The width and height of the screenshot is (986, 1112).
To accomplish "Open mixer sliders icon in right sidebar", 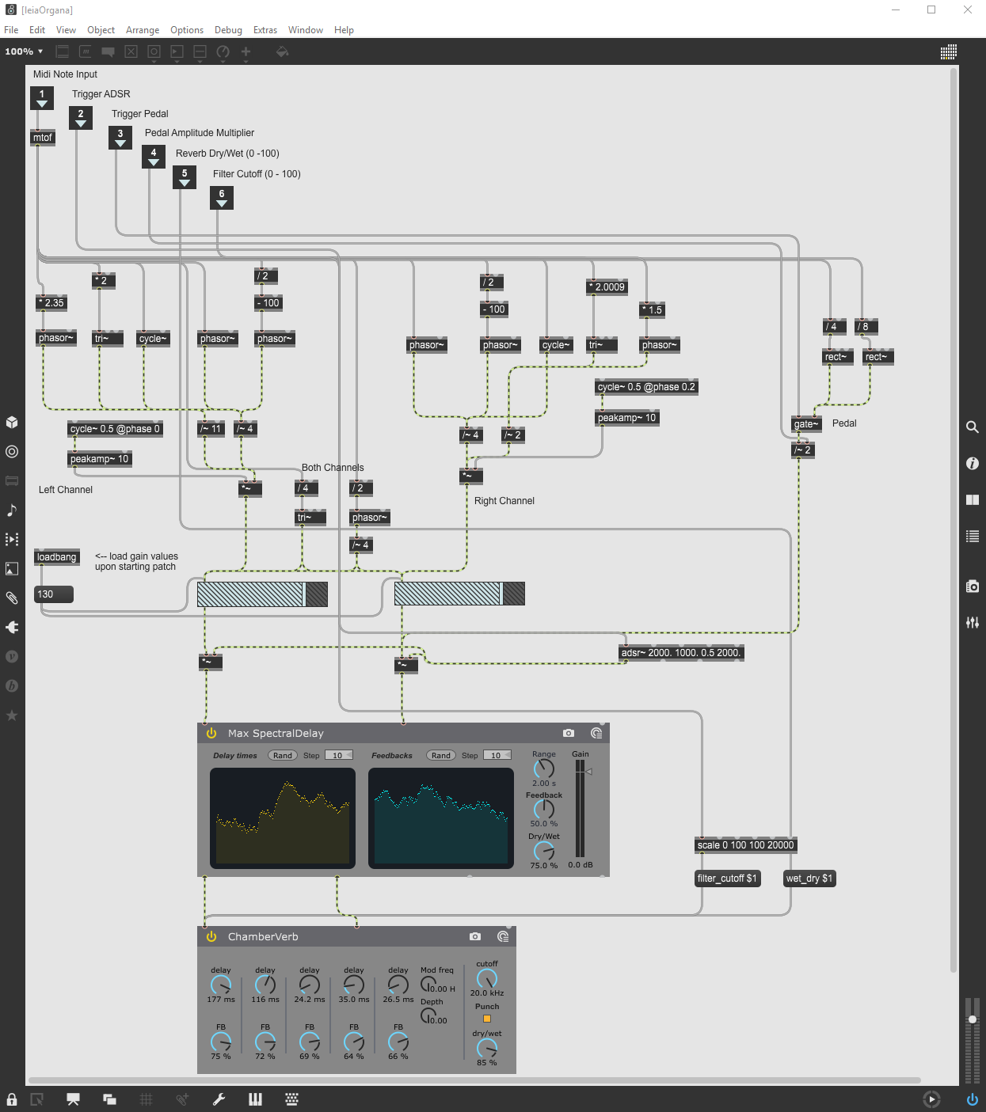I will (973, 623).
